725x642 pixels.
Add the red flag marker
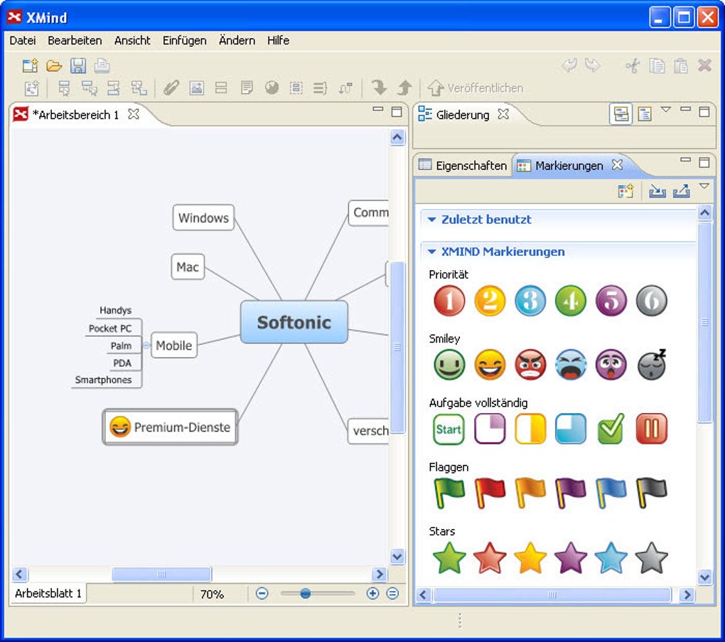490,493
